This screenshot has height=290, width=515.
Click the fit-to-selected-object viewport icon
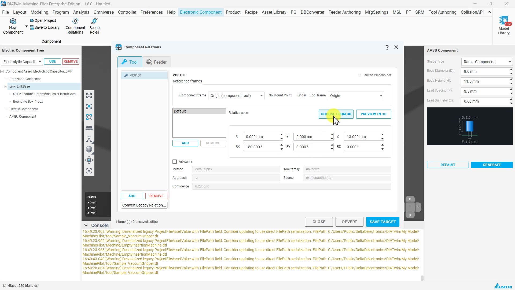[x=89, y=106]
